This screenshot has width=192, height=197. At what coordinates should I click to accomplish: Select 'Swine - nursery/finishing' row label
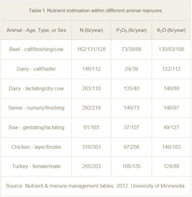tap(36, 108)
